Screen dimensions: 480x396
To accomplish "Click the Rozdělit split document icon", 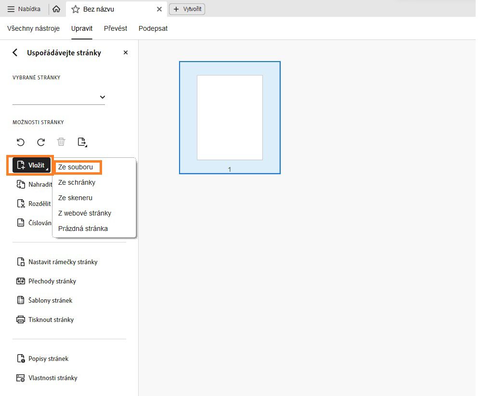I will 21,204.
